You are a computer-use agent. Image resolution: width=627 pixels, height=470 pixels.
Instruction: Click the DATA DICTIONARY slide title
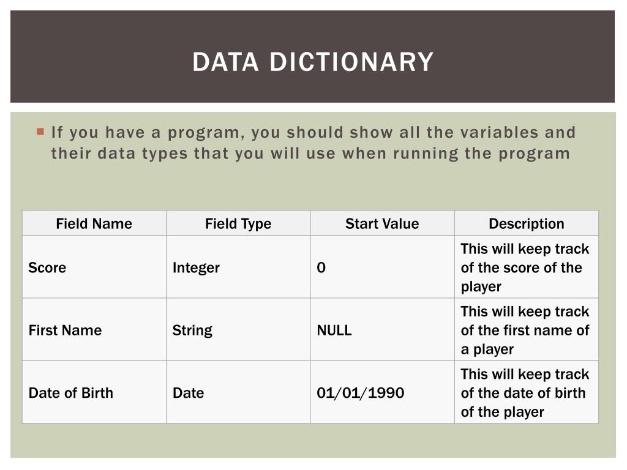pos(313,62)
